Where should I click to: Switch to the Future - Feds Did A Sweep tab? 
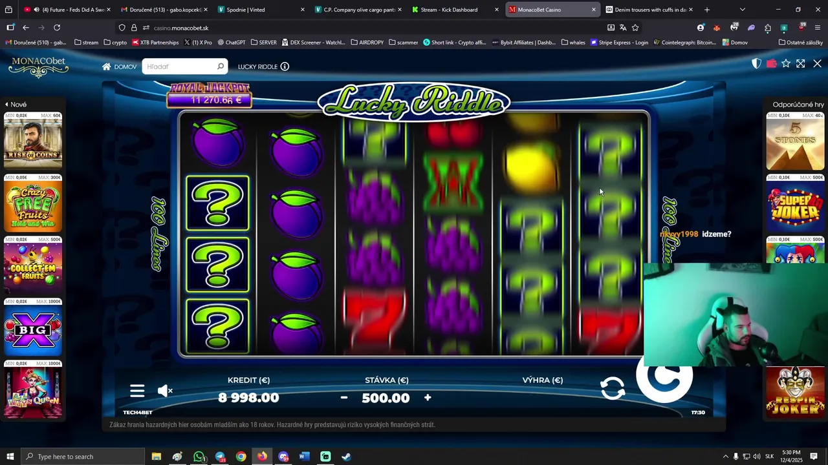(68, 10)
